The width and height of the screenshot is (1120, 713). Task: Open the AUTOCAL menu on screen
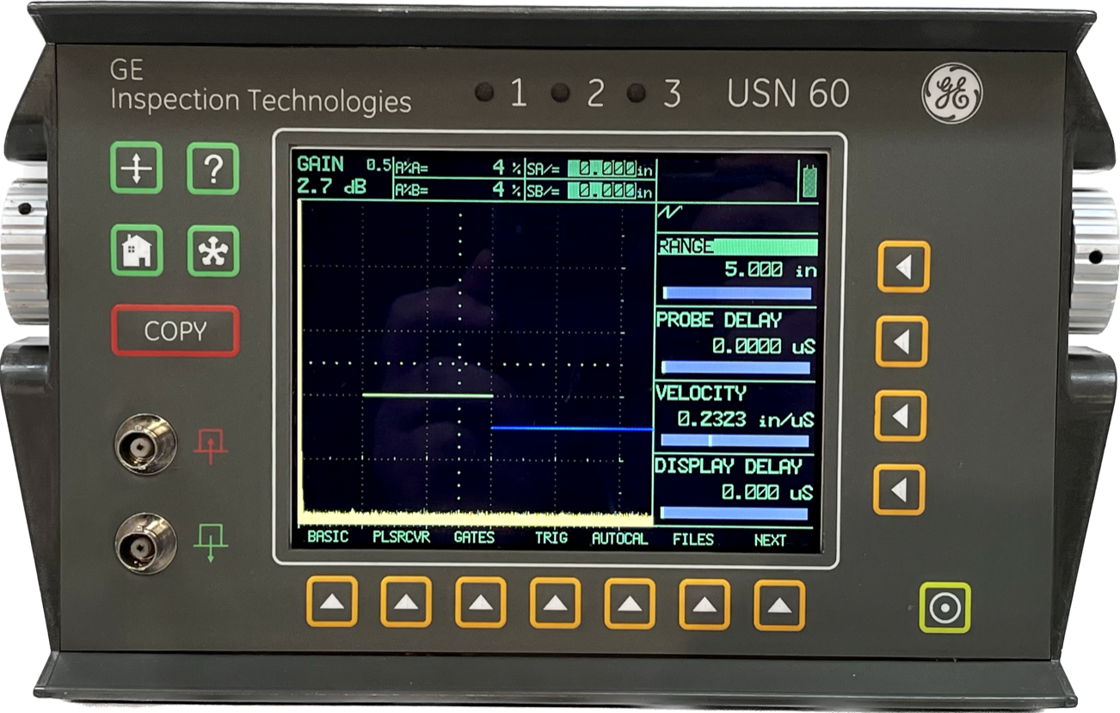pyautogui.click(x=619, y=539)
